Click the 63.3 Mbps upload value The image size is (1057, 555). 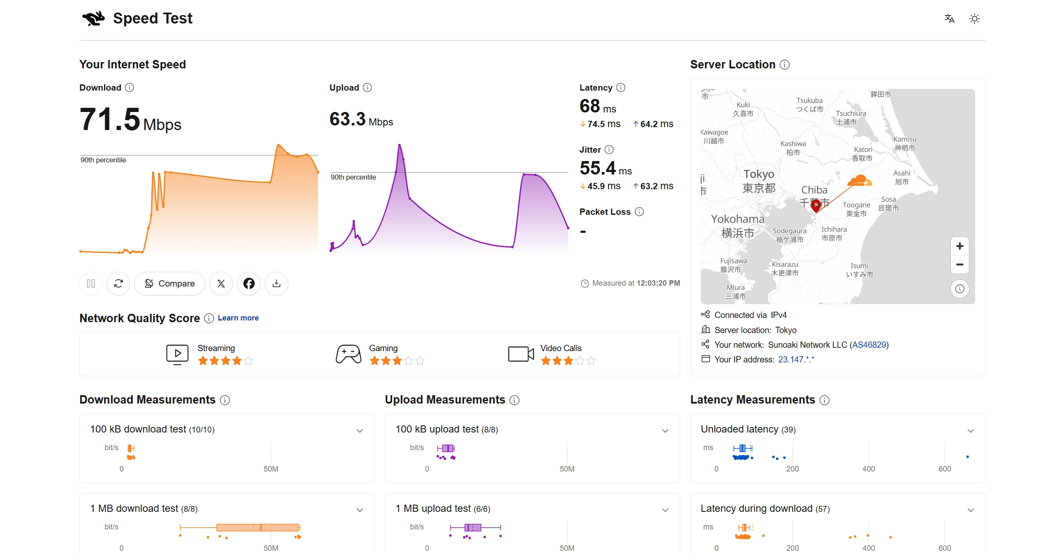click(361, 119)
